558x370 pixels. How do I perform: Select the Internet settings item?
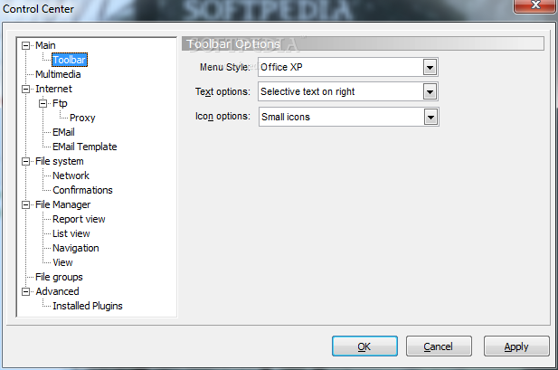53,89
